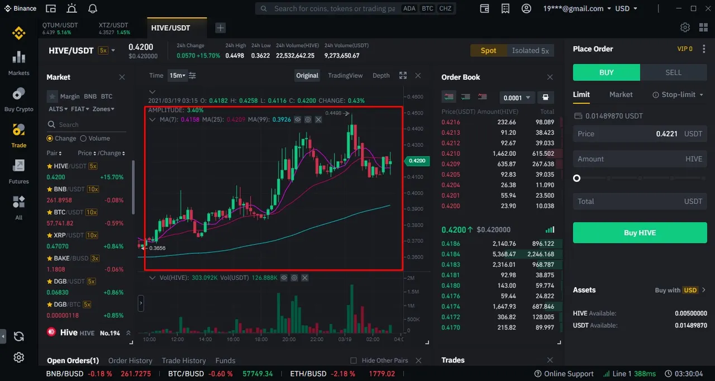Open HIVE/USDT pair selector dropdown arrow
The width and height of the screenshot is (715, 381).
[113, 50]
